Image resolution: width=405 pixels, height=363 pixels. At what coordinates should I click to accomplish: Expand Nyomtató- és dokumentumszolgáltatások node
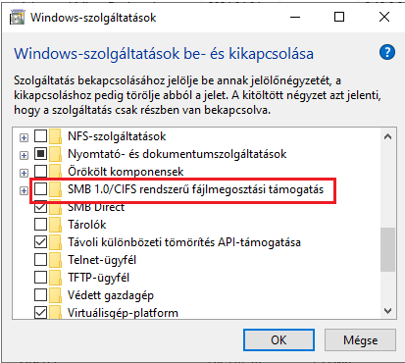click(24, 155)
